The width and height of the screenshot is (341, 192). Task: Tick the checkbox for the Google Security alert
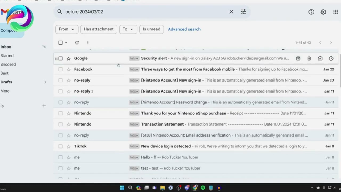pos(60,58)
